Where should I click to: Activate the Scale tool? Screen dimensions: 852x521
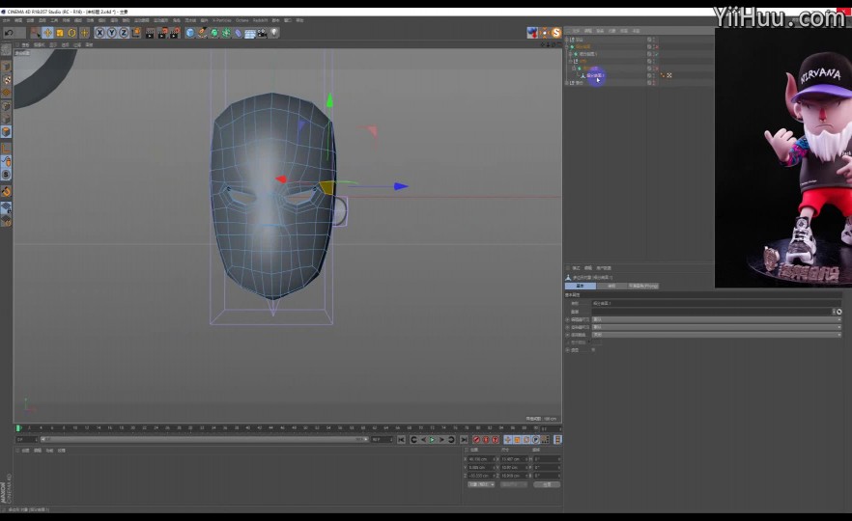point(60,33)
